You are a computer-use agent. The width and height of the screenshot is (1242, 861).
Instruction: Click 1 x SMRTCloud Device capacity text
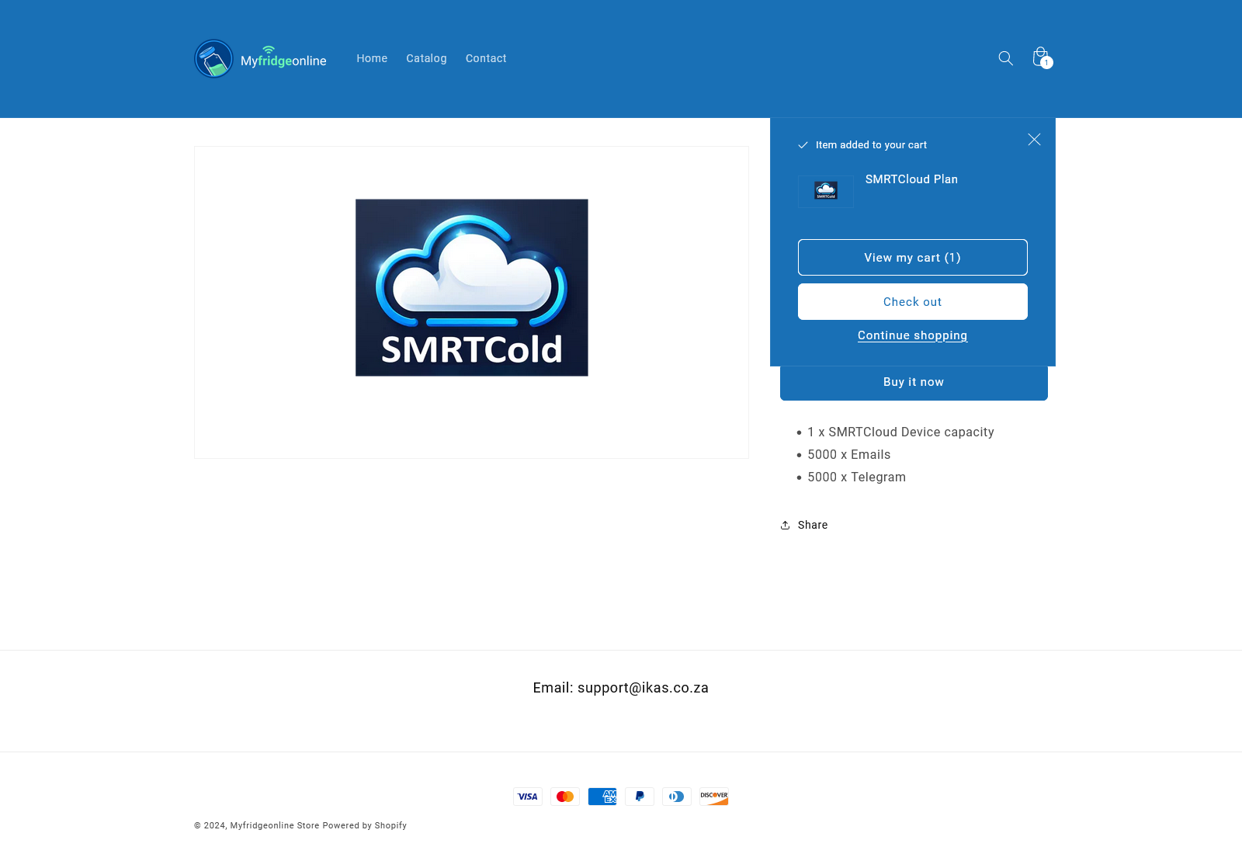coord(900,432)
